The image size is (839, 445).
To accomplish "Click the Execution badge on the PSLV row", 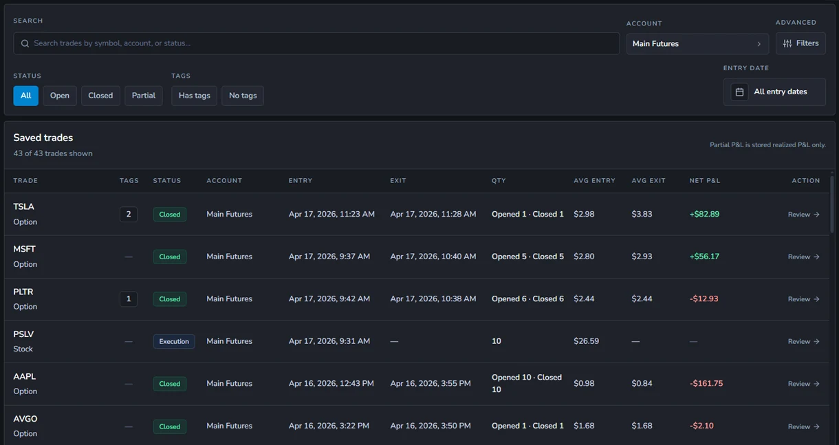I will pos(174,342).
